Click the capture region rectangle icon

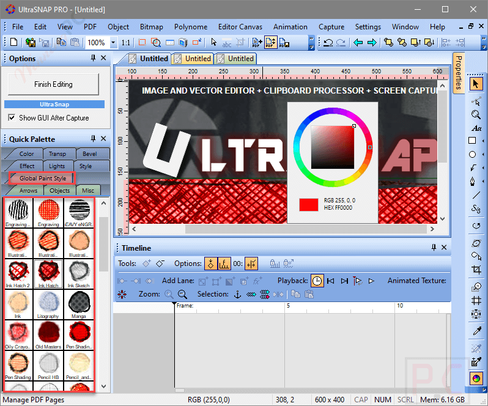click(142, 42)
